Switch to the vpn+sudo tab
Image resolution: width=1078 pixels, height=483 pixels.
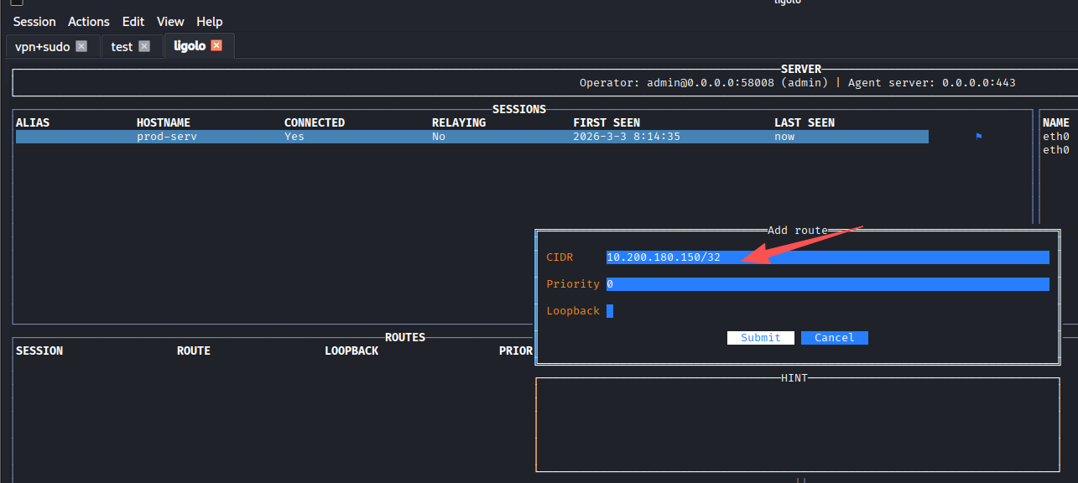[42, 47]
